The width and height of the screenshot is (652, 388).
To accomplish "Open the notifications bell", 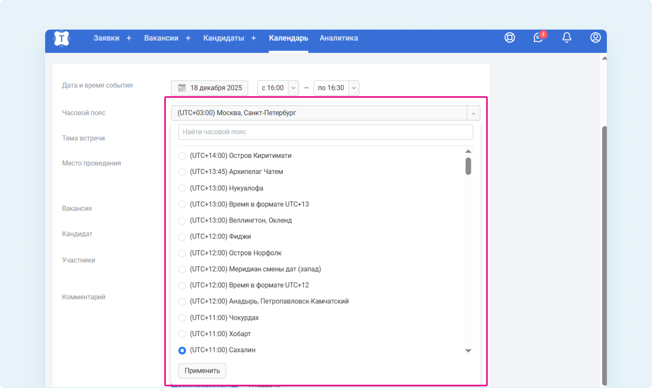I will point(567,38).
